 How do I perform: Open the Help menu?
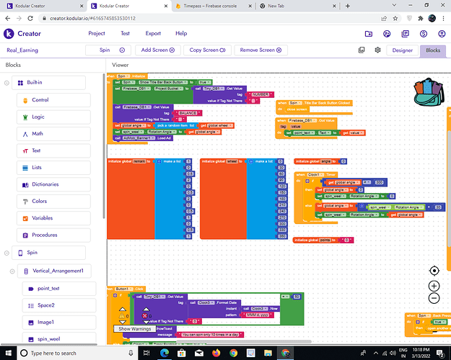181,33
